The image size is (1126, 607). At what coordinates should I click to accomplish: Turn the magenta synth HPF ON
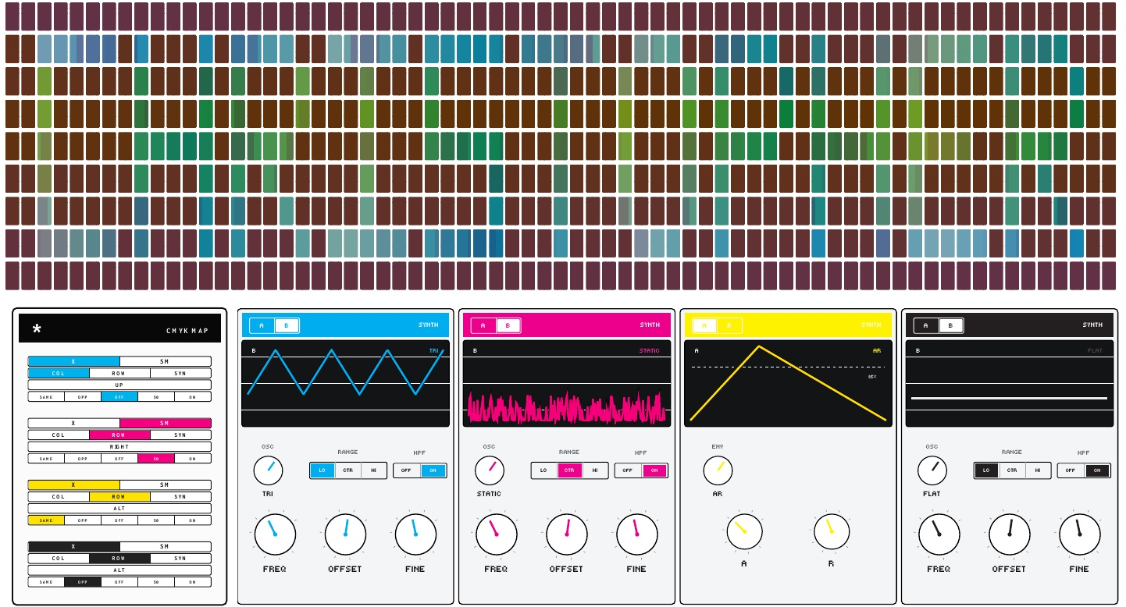[654, 470]
